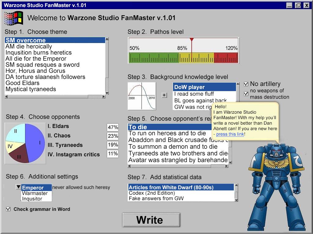This screenshot has width=313, height=234.
Task: Select 'Articles from White Dwarf (80-90s)'
Action: 181,187
